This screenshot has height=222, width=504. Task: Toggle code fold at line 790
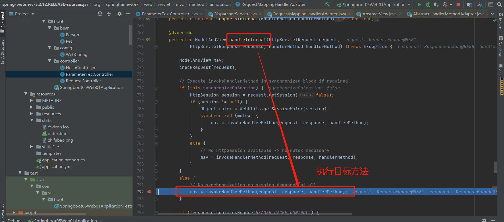click(156, 178)
